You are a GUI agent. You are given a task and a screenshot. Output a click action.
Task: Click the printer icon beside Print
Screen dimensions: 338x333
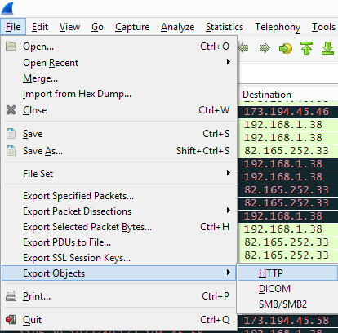coord(11,295)
